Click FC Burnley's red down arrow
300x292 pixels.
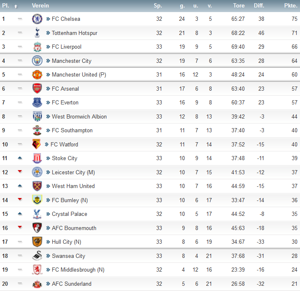tap(20, 199)
